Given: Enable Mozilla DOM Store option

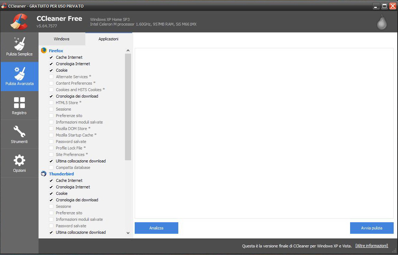Looking at the screenshot, I should (x=51, y=129).
